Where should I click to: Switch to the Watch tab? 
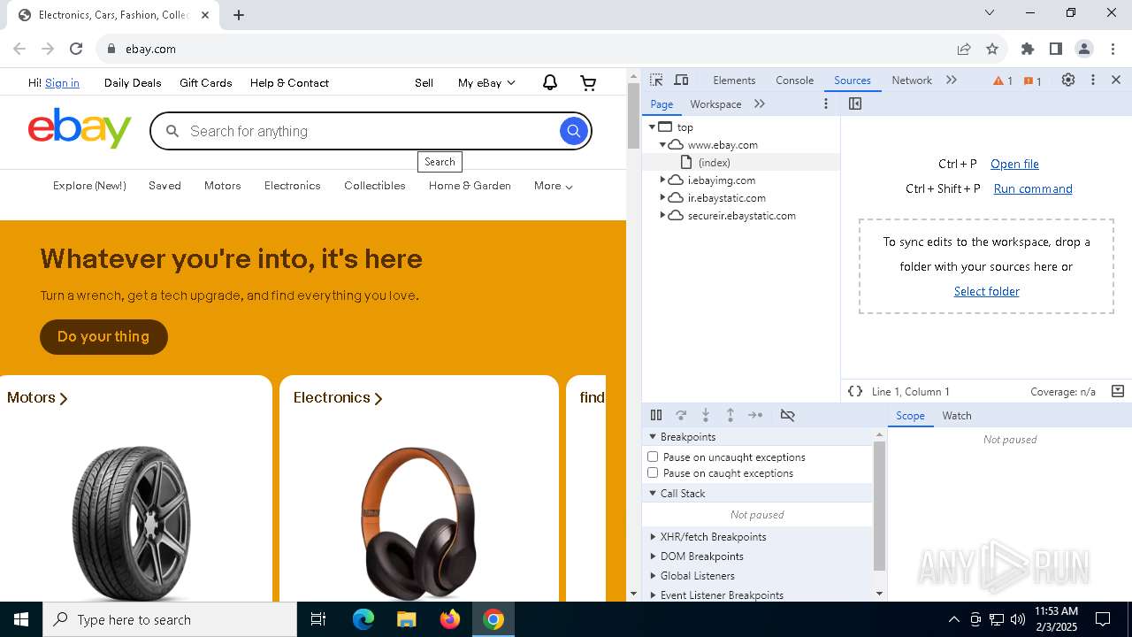coord(957,416)
